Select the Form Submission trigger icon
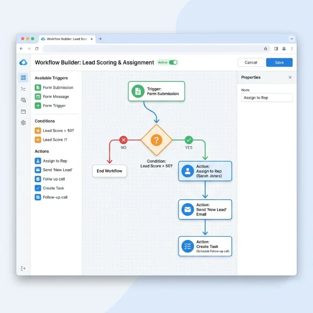 (38, 88)
